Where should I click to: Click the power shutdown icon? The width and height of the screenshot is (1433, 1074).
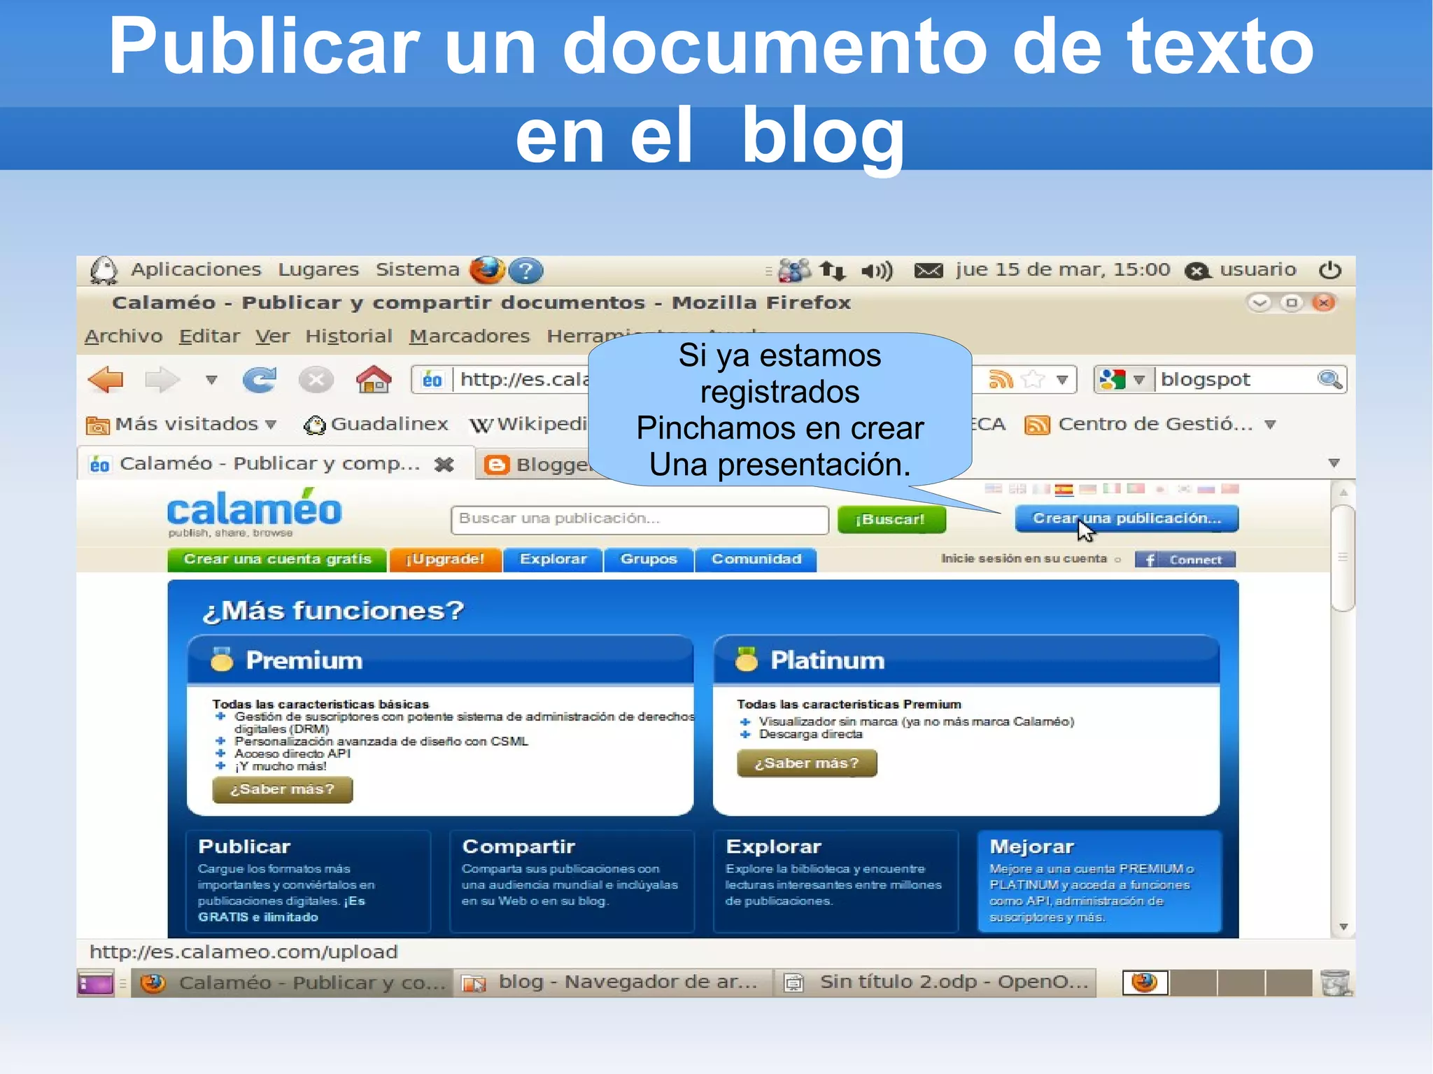click(1329, 271)
